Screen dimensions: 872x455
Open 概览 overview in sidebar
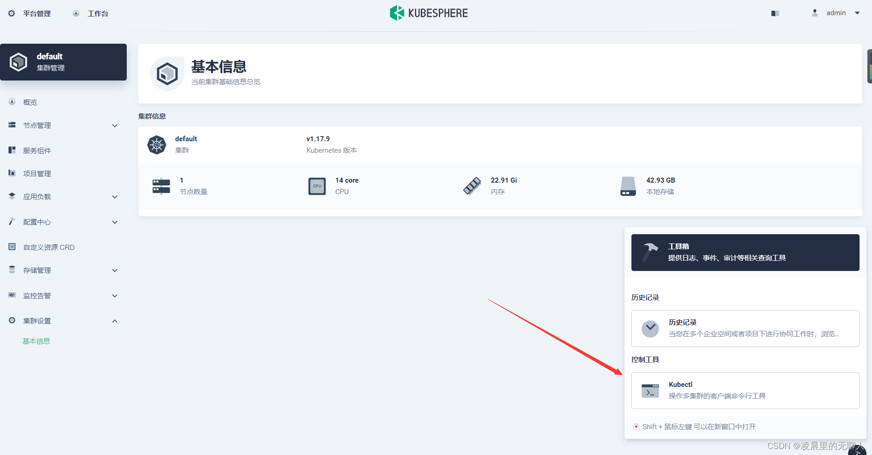pyautogui.click(x=30, y=102)
